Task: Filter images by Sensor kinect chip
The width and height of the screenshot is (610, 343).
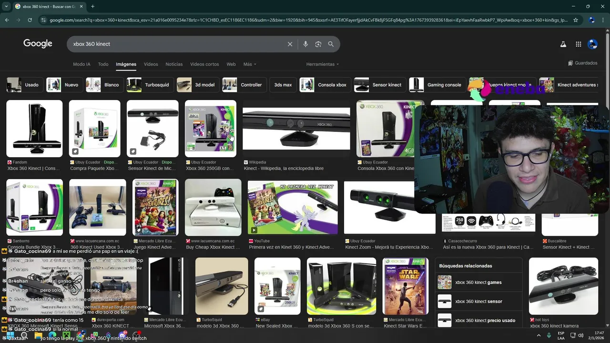Action: point(380,85)
